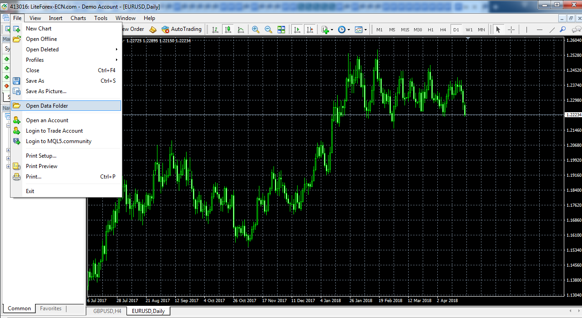Open the Periods clock icon
Viewport: 582px width, 318px height.
(342, 29)
